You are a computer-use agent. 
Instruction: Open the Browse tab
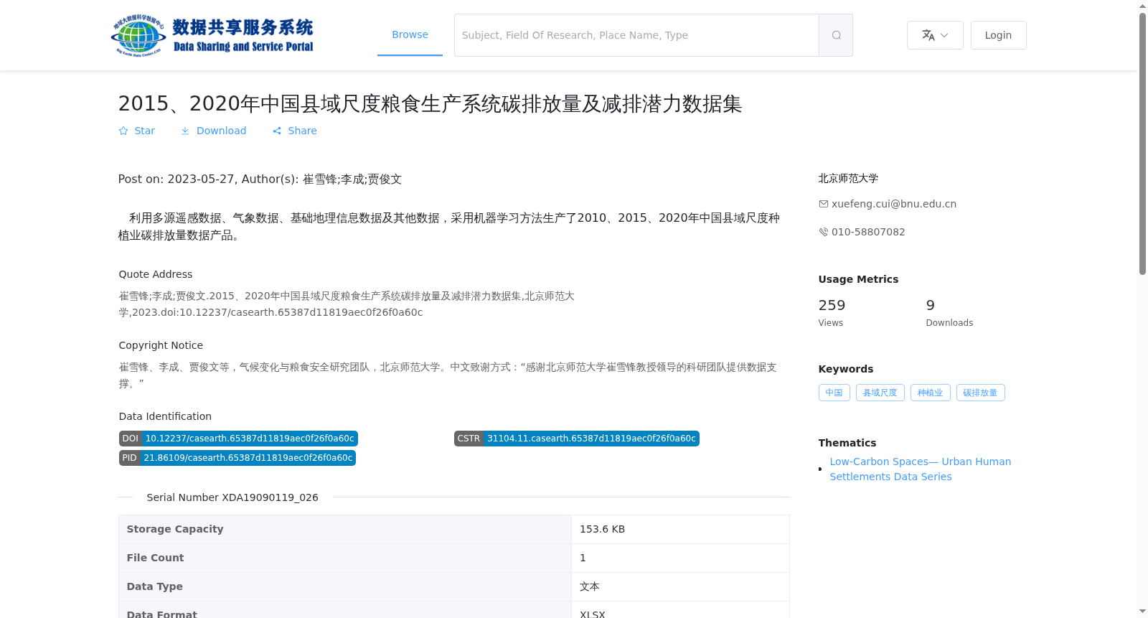(410, 34)
